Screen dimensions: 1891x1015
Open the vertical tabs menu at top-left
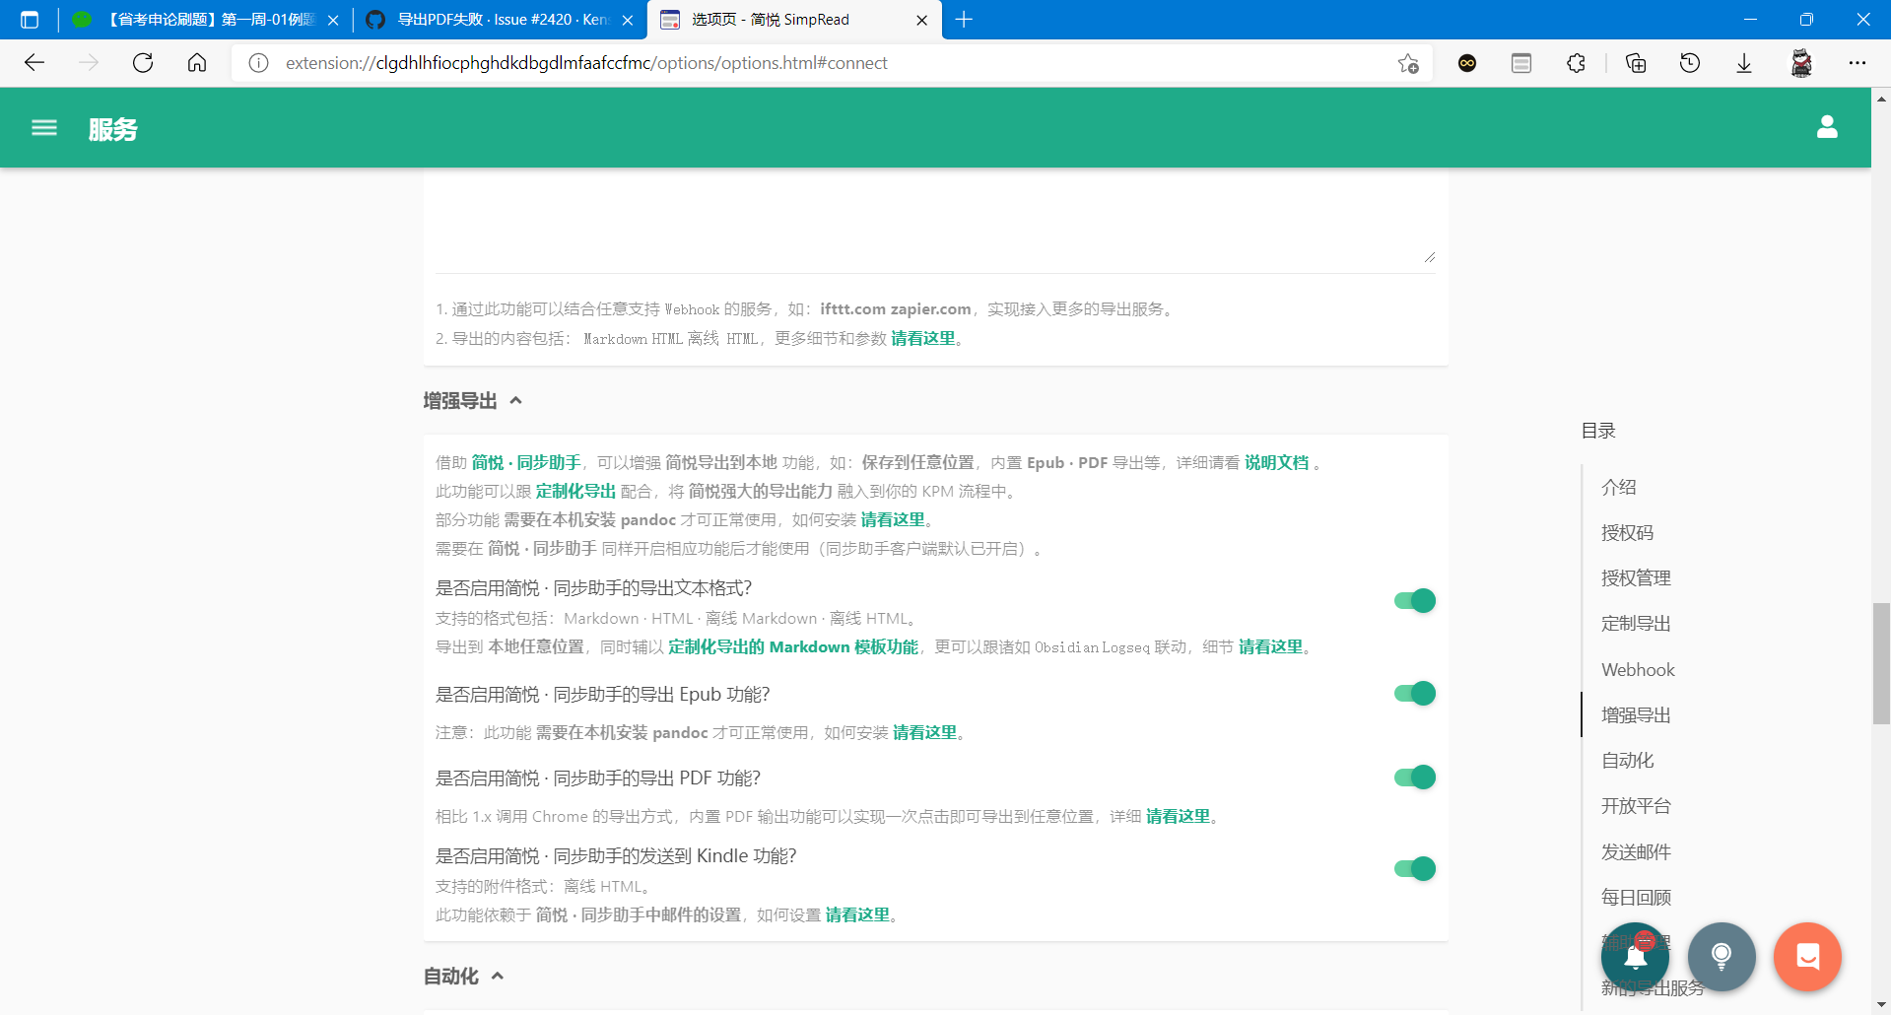point(29,19)
